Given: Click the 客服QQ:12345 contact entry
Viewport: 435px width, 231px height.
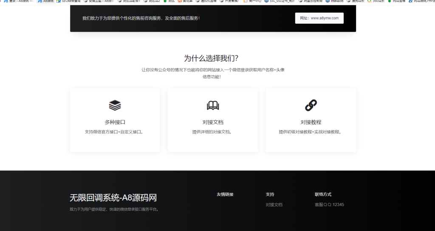Looking at the screenshot, I should pos(329,205).
